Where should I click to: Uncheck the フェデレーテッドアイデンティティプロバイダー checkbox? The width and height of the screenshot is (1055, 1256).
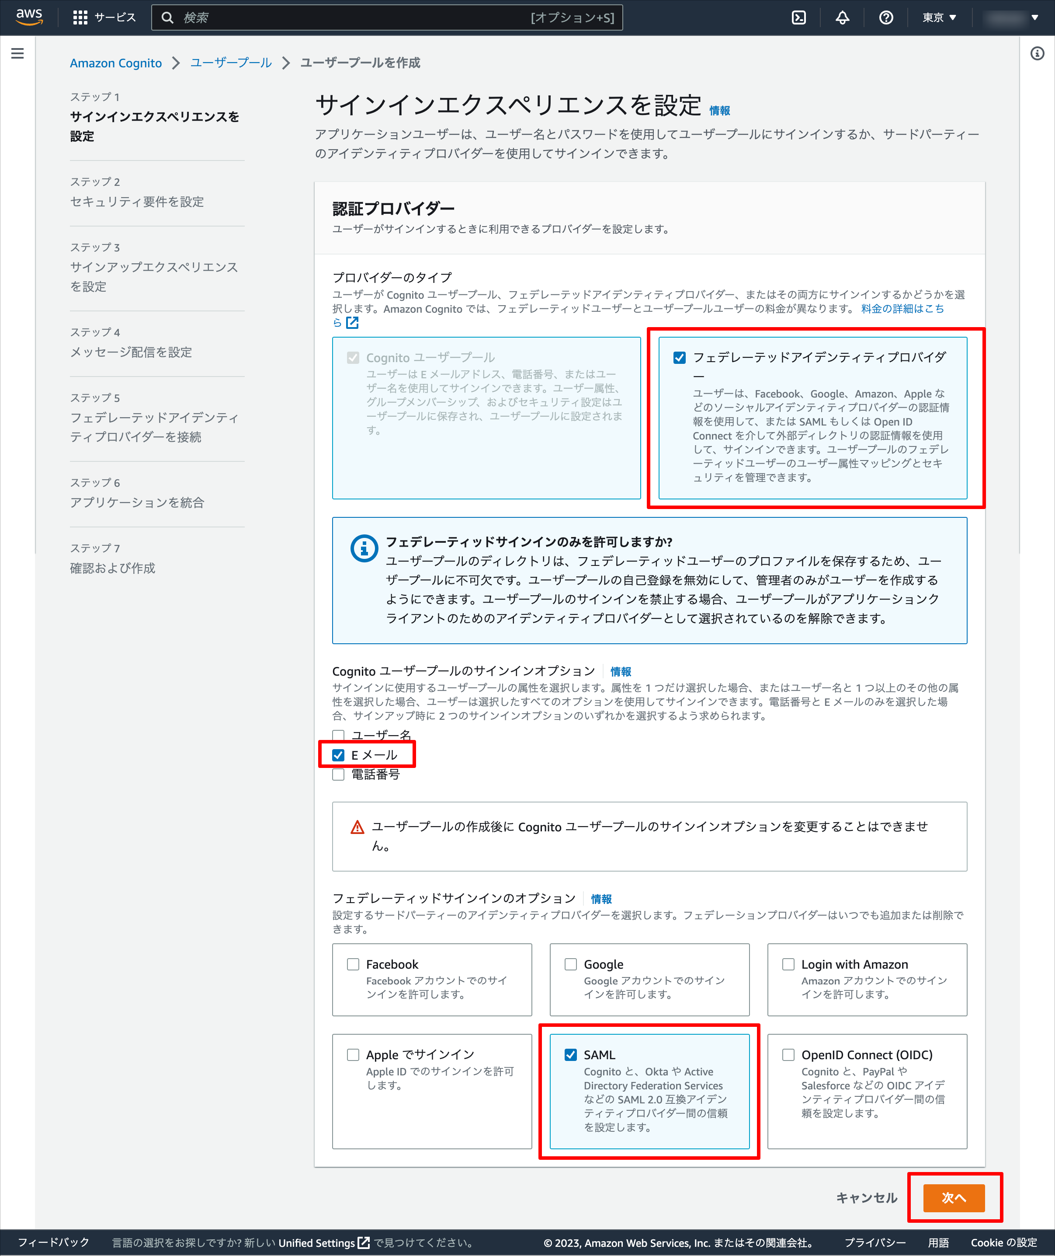(x=680, y=357)
